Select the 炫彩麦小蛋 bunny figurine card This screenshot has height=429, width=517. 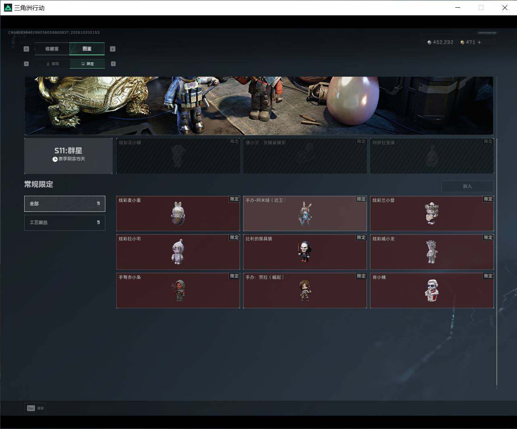(178, 213)
